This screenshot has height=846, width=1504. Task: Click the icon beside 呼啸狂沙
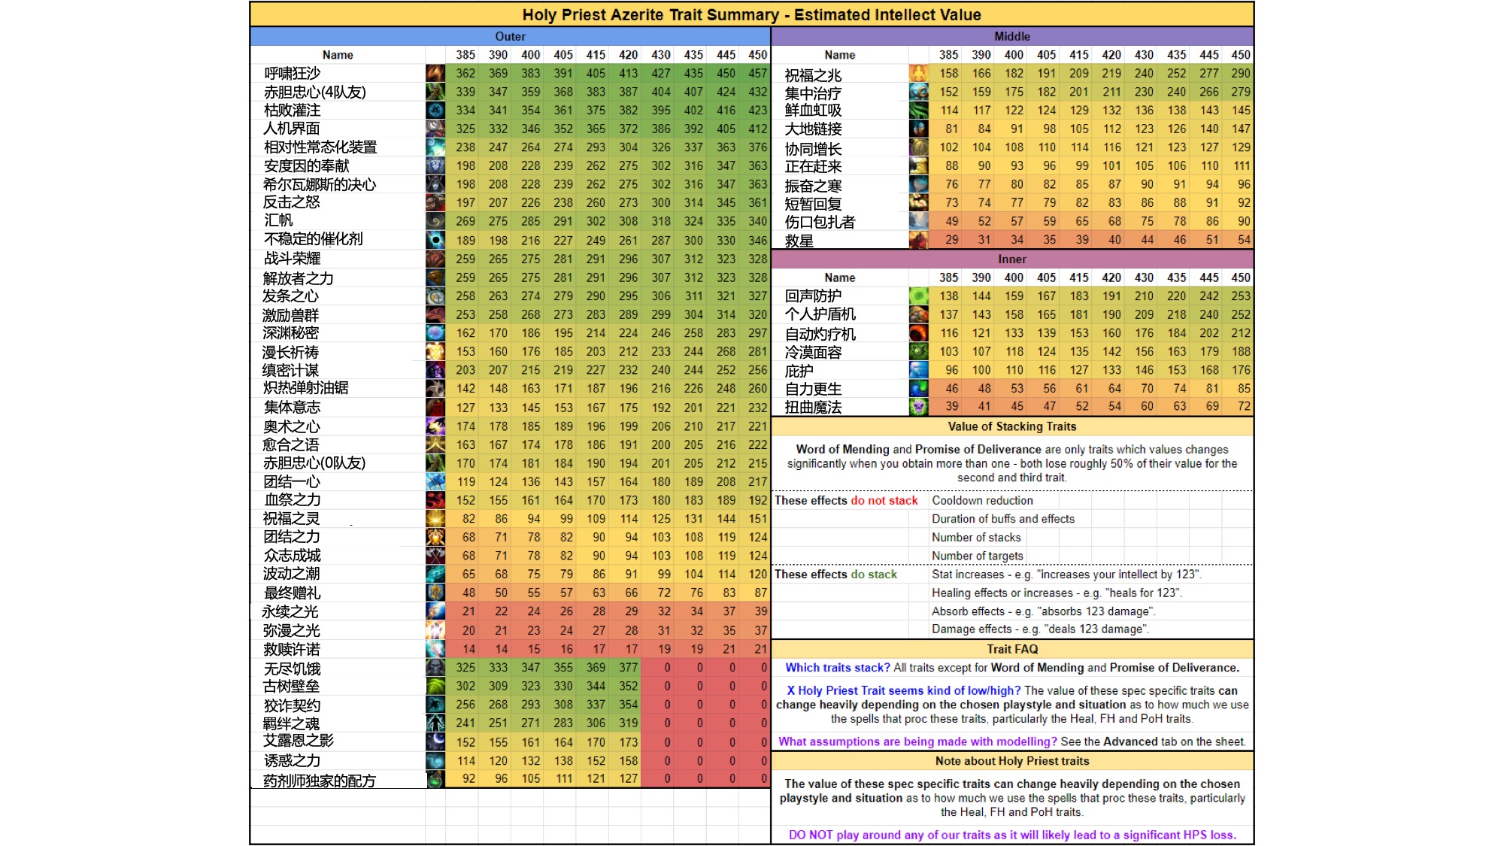click(435, 74)
